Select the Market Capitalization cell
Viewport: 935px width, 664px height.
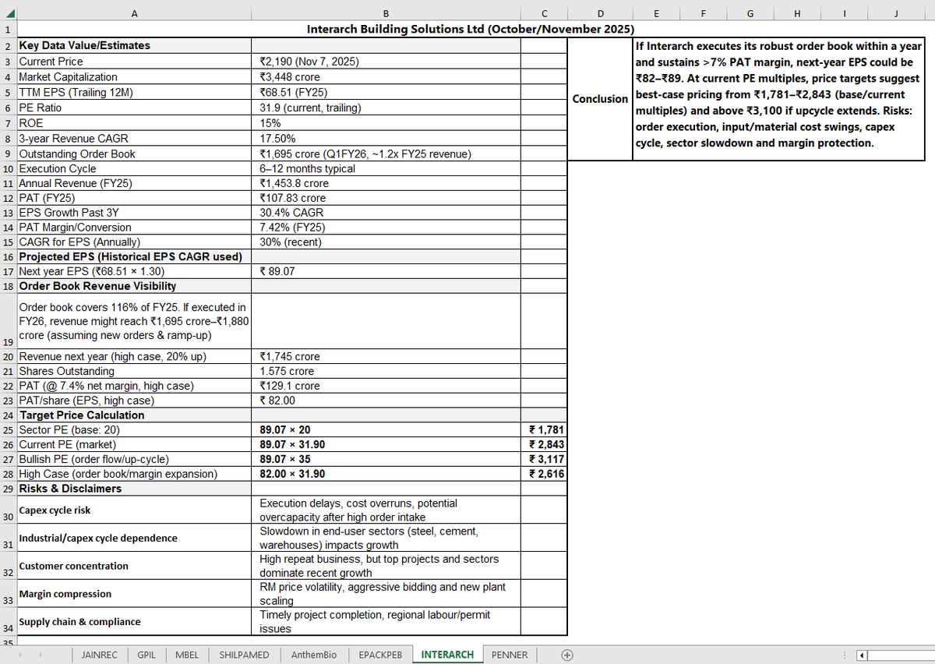pos(134,76)
